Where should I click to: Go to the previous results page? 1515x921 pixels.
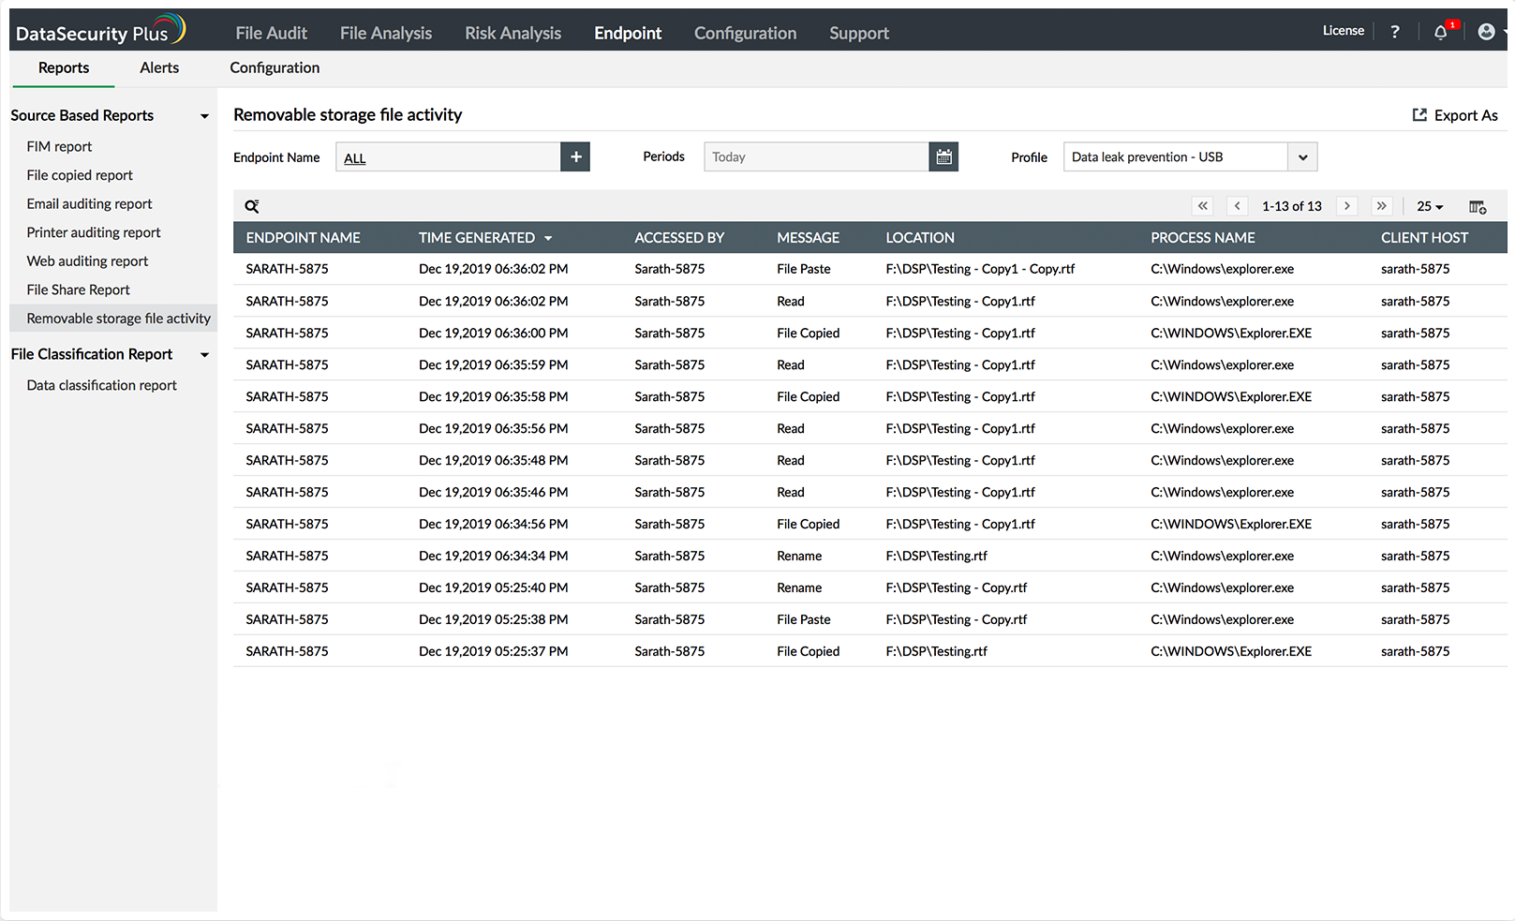coord(1238,206)
